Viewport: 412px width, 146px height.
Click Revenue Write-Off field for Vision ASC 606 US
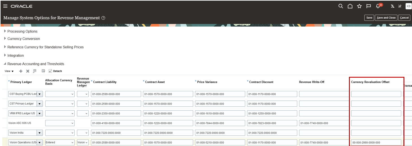[x=324, y=123]
